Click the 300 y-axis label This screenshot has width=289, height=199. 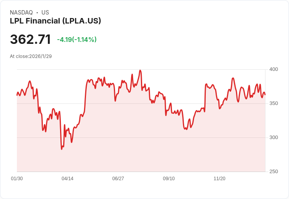274,137
